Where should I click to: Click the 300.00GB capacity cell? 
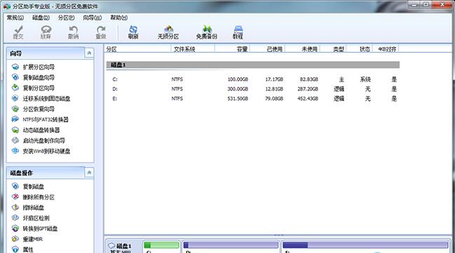238,89
